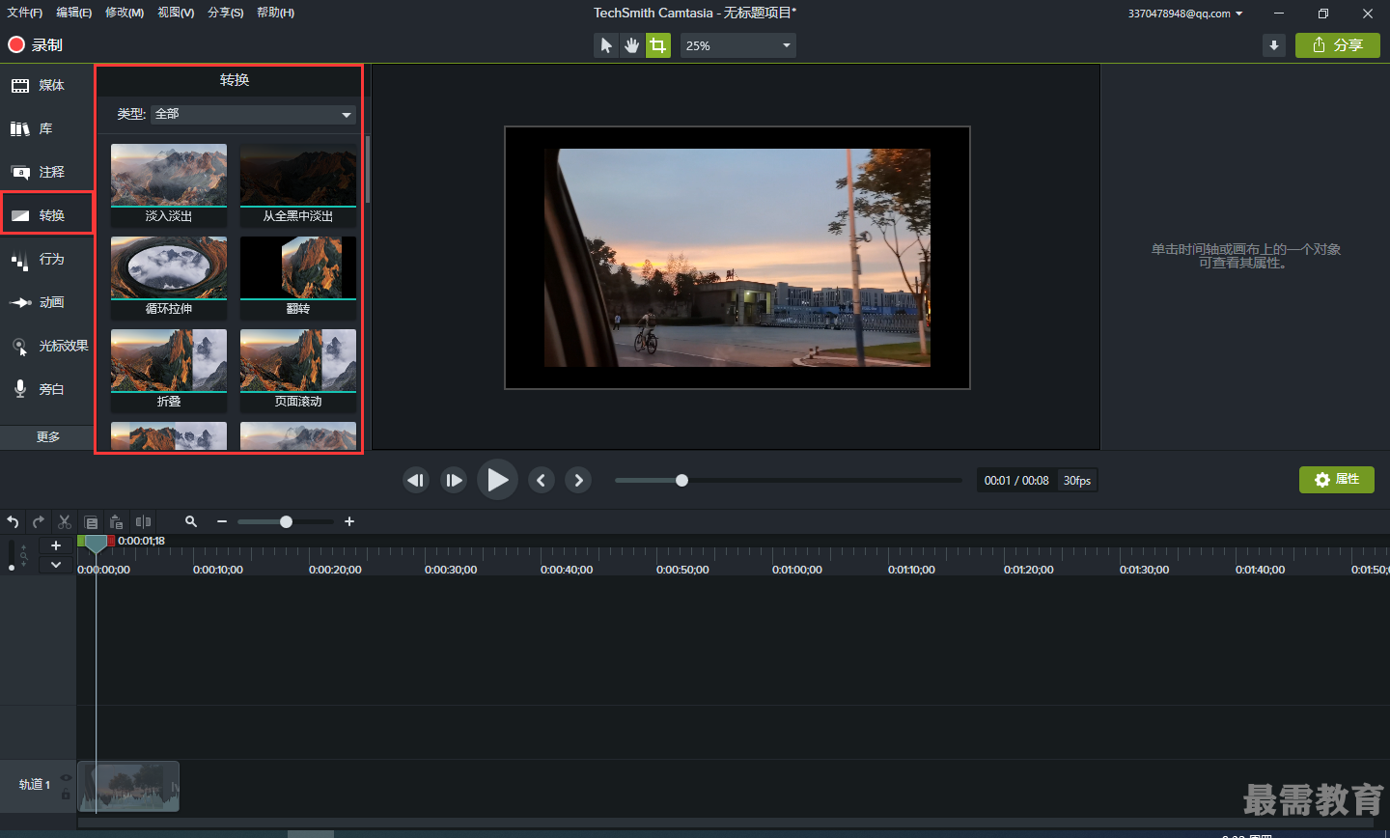Screen dimensions: 1390x838
Task: Toggle the crop tool
Action: pos(658,45)
